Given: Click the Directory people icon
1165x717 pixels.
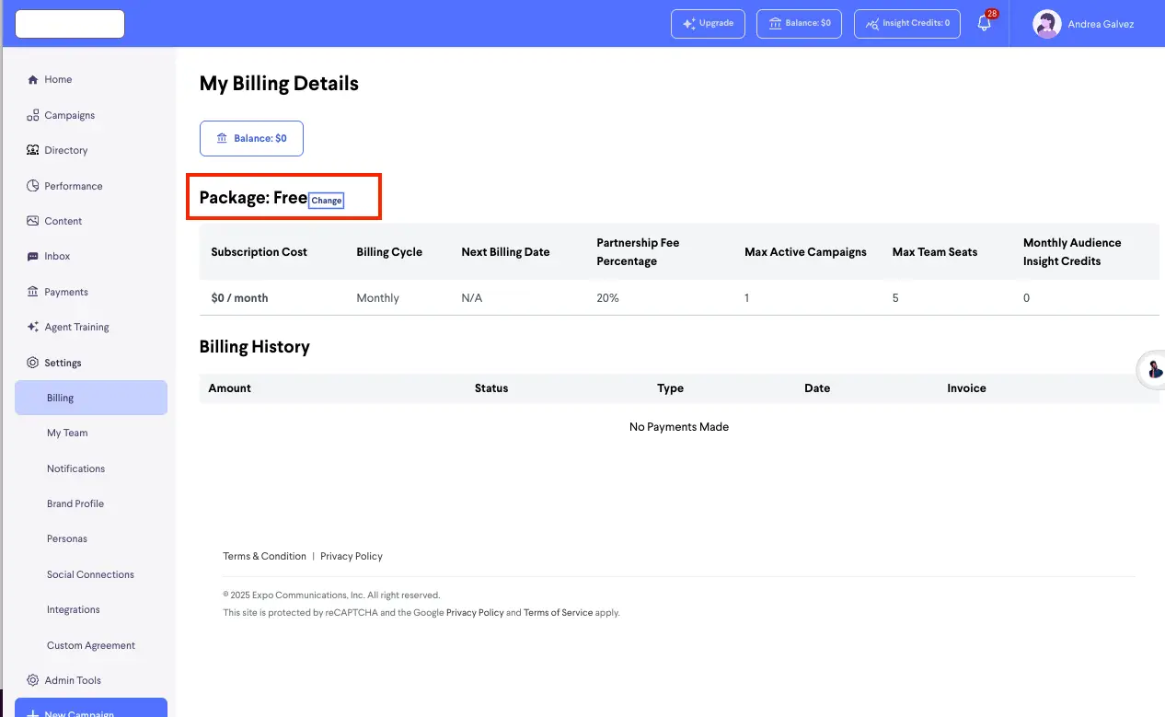Looking at the screenshot, I should [33, 150].
